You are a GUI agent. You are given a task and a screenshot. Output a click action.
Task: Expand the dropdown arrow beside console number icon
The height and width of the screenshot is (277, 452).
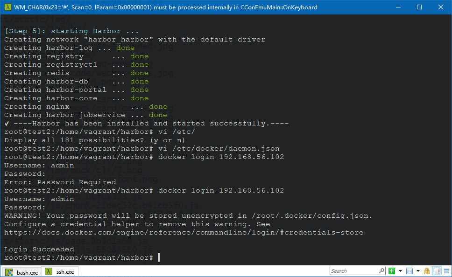[x=418, y=271]
